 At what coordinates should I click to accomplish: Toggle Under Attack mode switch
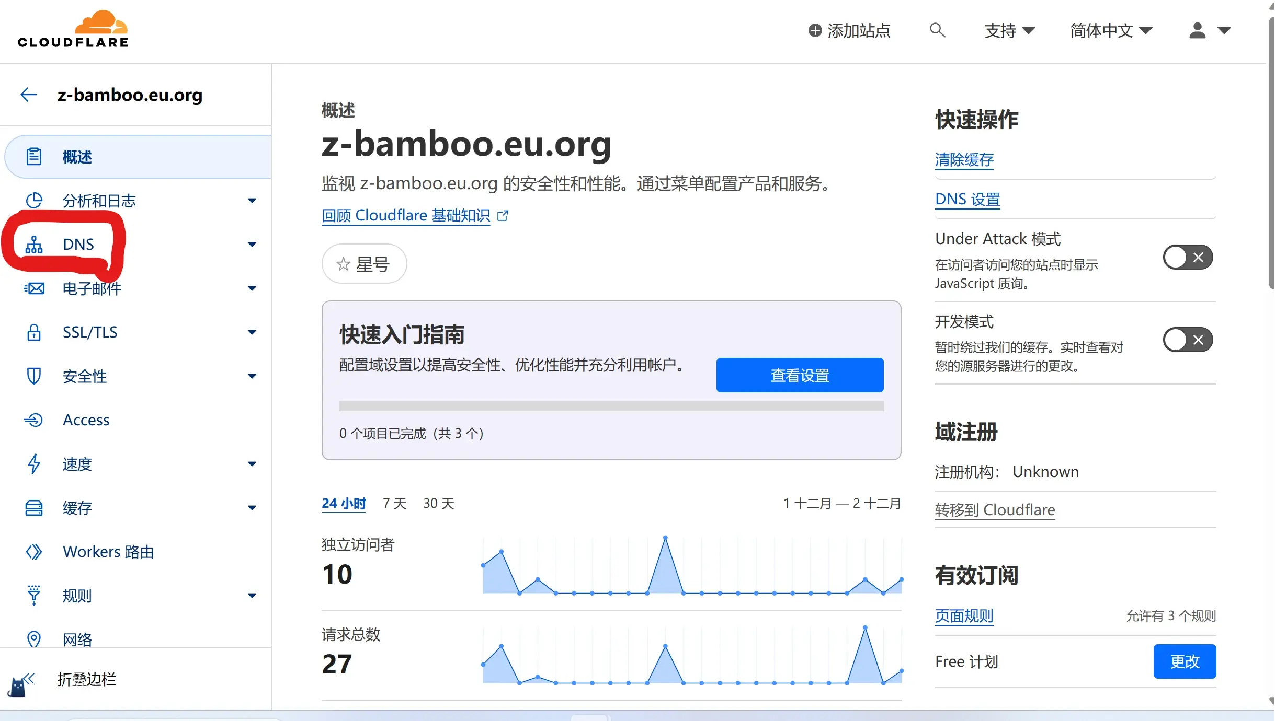pos(1188,257)
